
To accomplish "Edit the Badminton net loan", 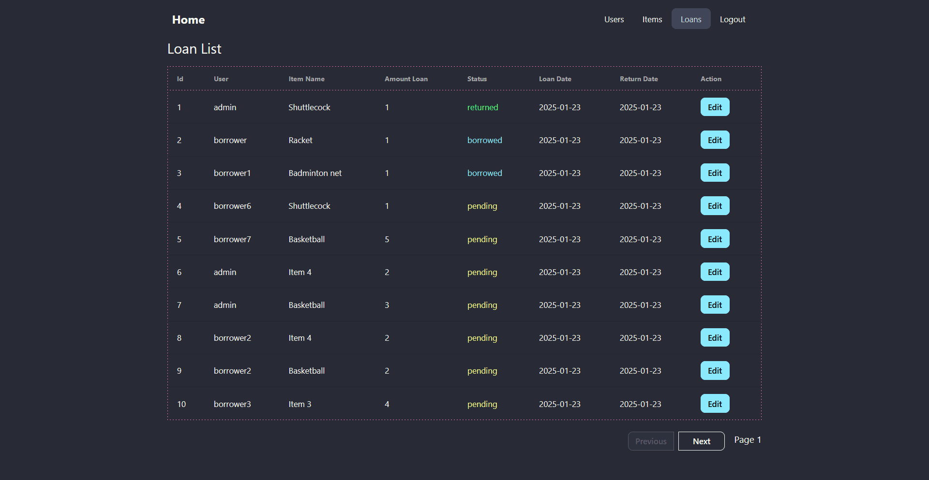I will (x=715, y=173).
